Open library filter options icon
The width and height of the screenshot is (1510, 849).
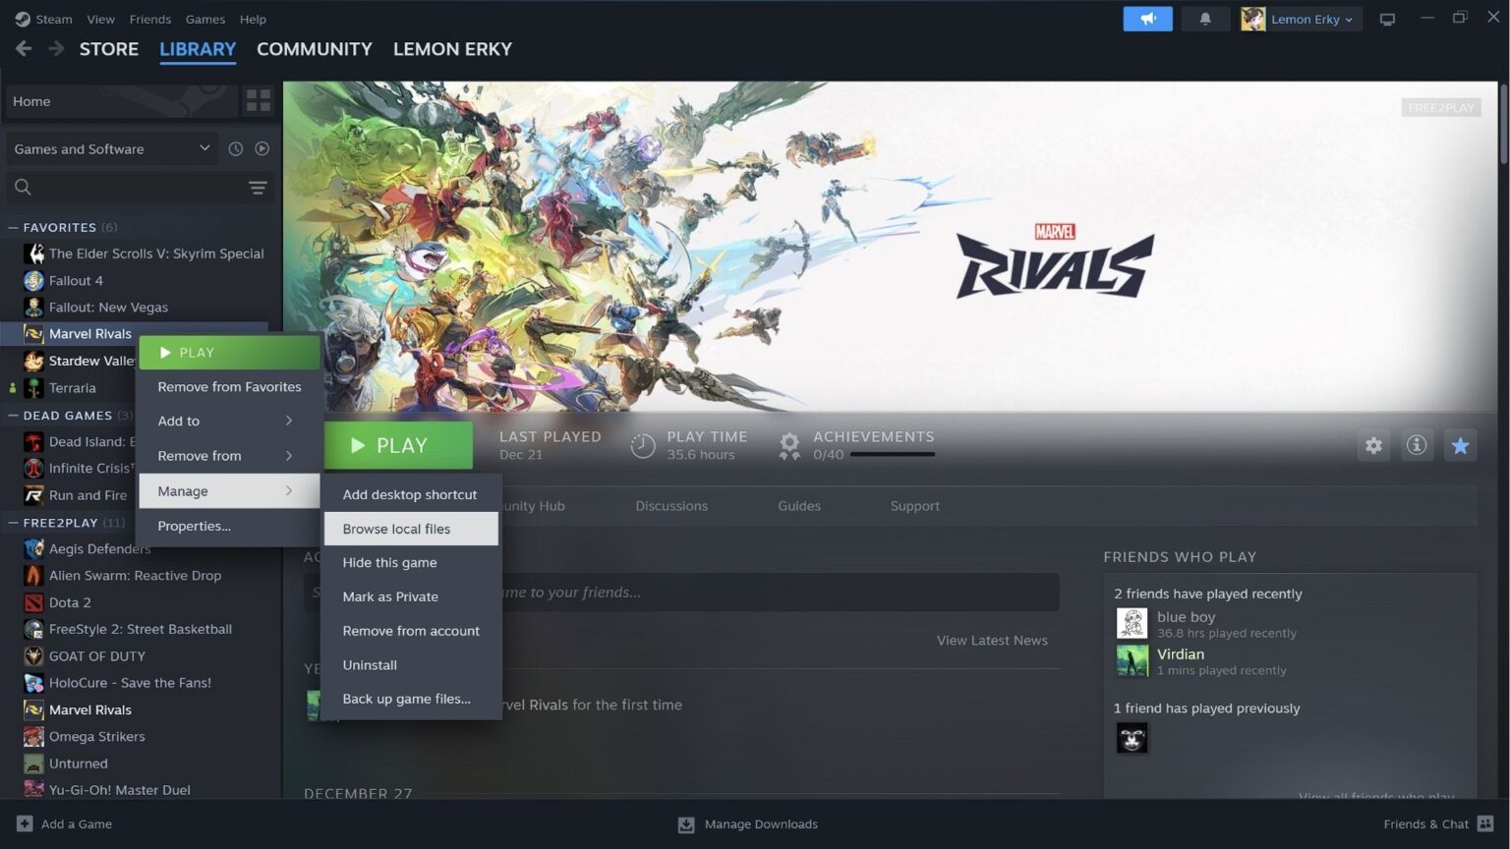click(x=257, y=187)
